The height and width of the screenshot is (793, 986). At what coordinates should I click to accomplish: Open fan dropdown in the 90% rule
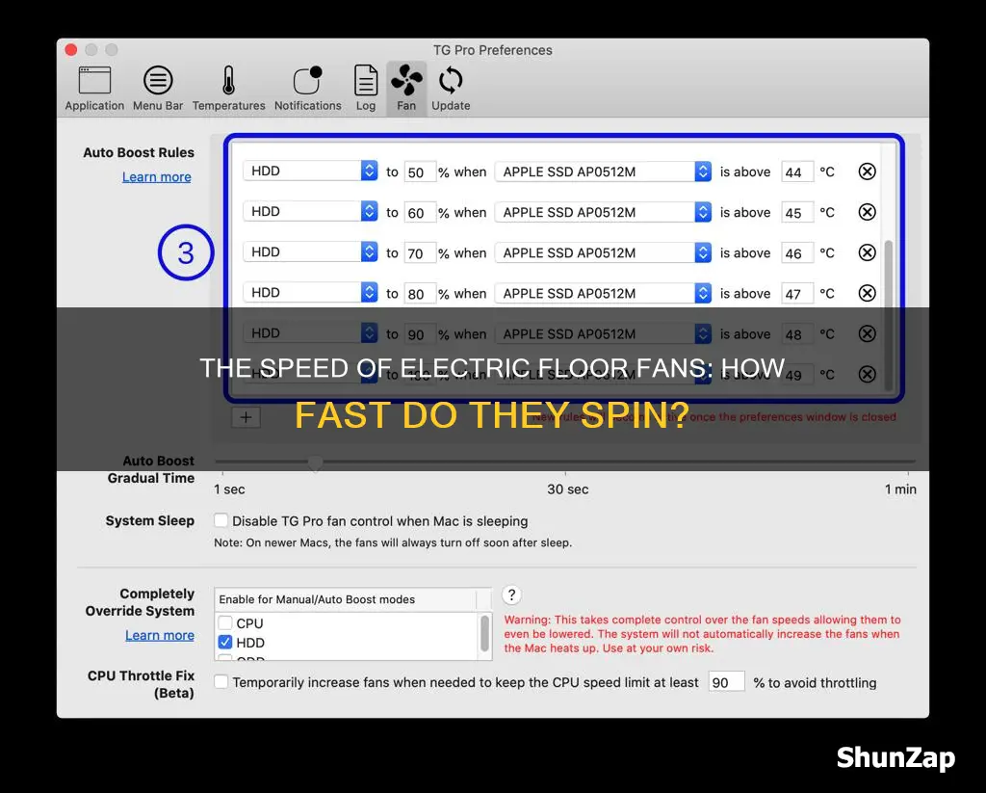pyautogui.click(x=310, y=333)
